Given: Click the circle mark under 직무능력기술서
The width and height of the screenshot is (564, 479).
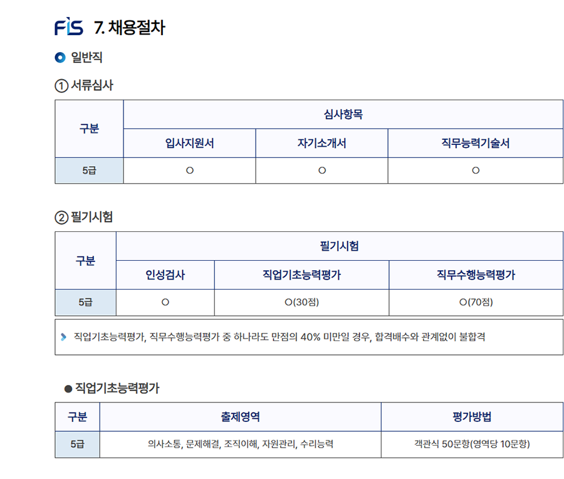Looking at the screenshot, I should click(476, 171).
